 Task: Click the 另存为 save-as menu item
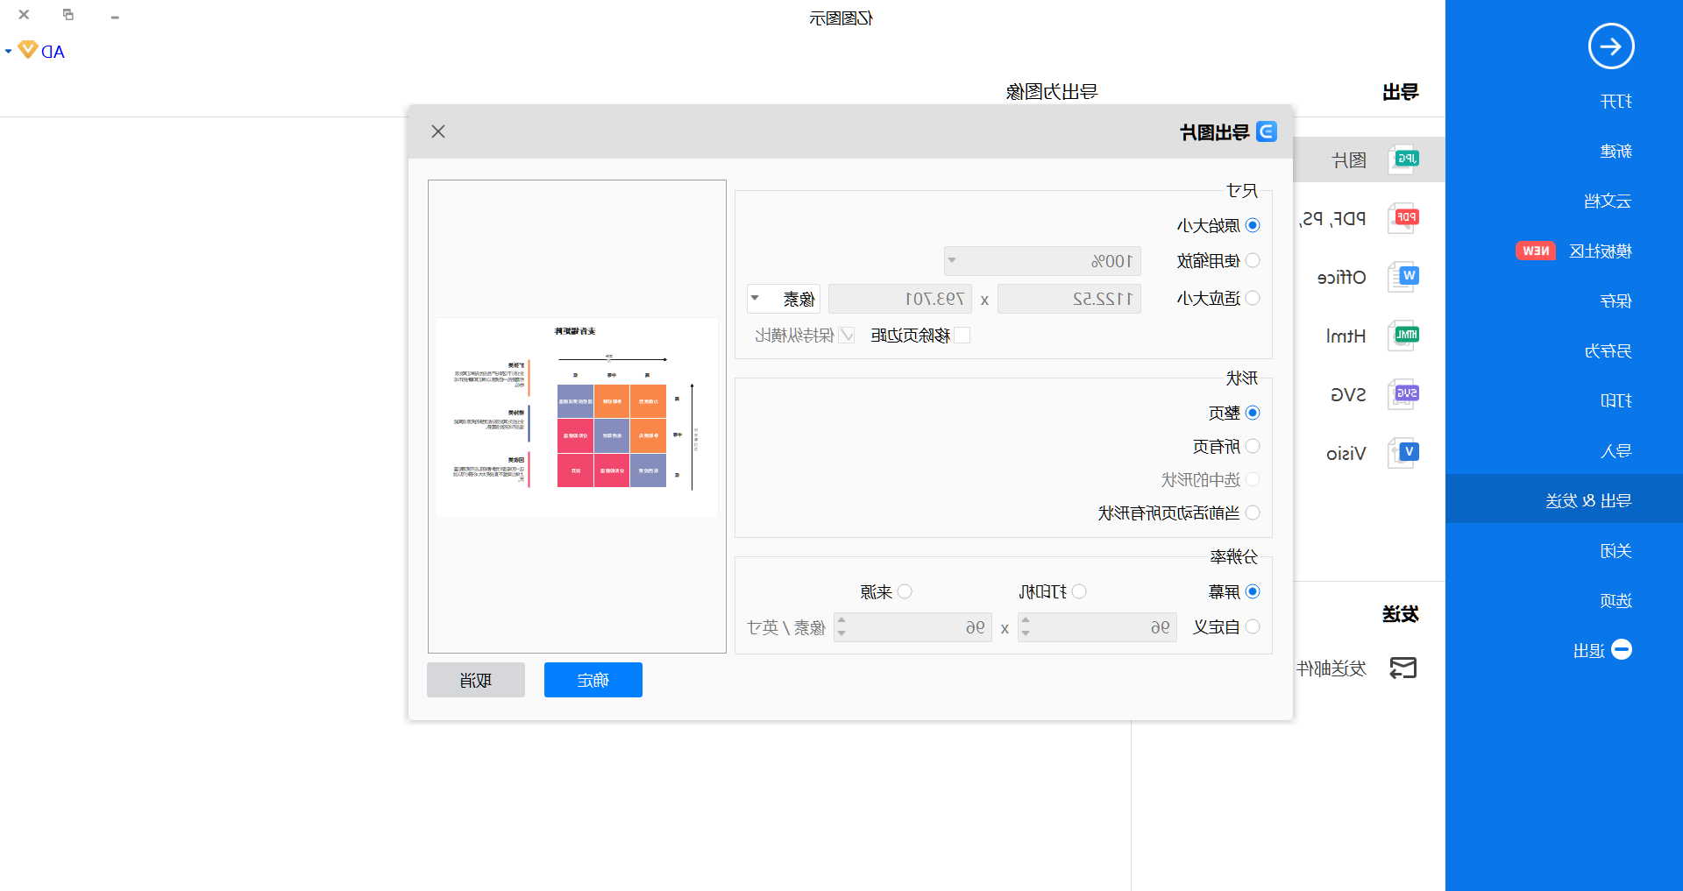pos(1608,350)
